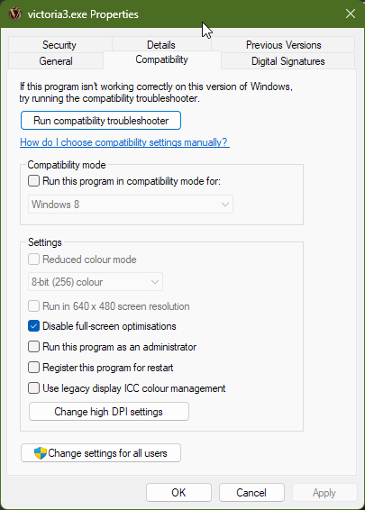The image size is (365, 510).
Task: Click the shield icon on Change settings button
Action: tap(41, 453)
